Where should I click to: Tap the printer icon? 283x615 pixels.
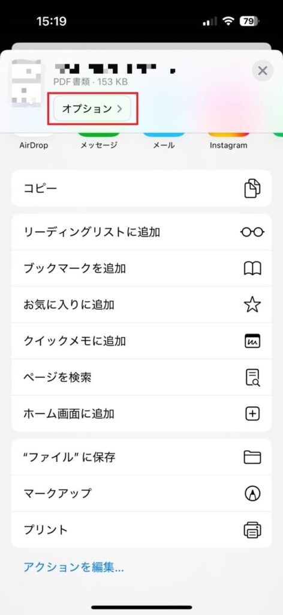(x=252, y=530)
